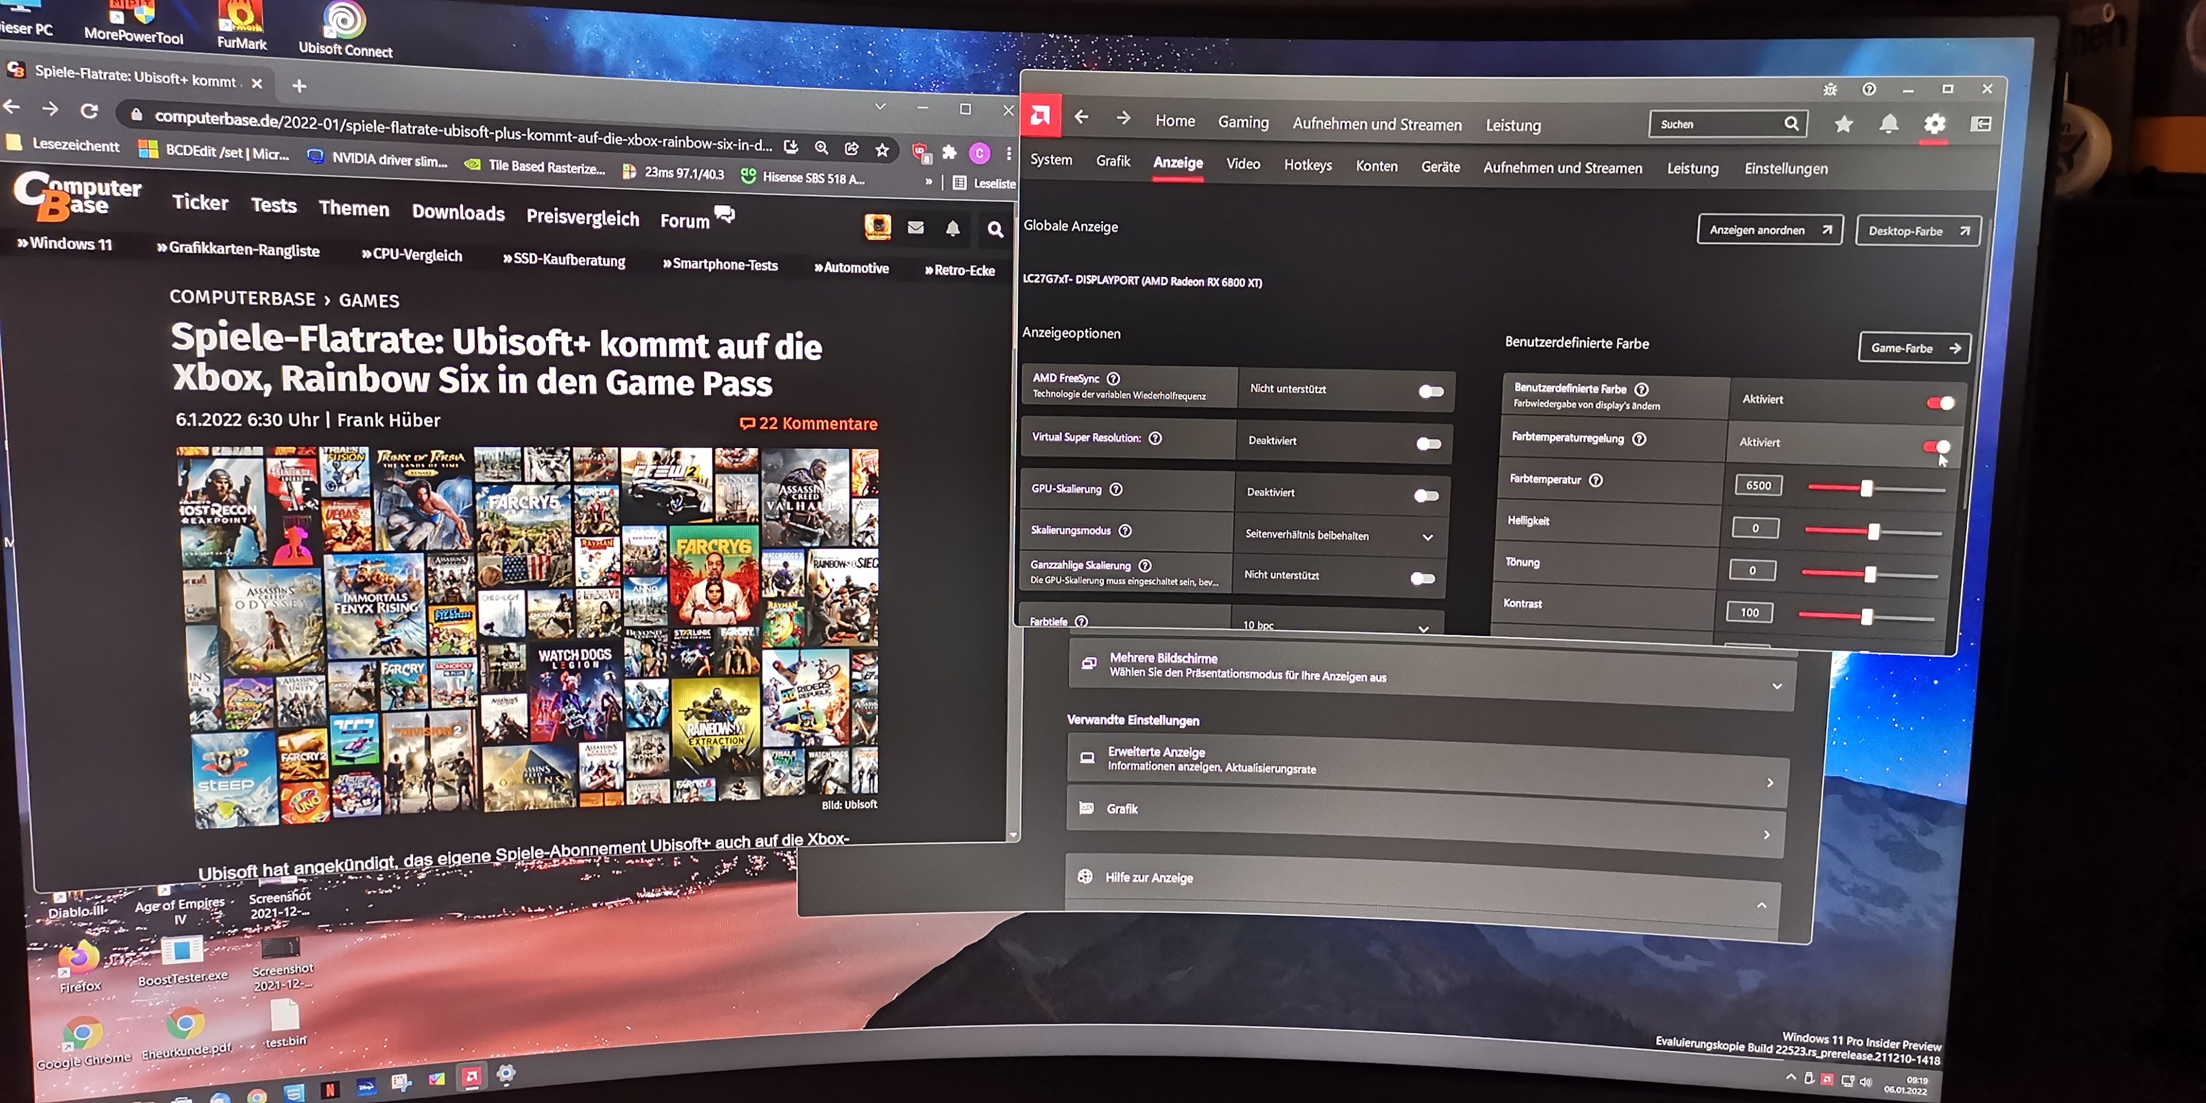Click the Disney+ icon in the taskbar

point(366,1087)
